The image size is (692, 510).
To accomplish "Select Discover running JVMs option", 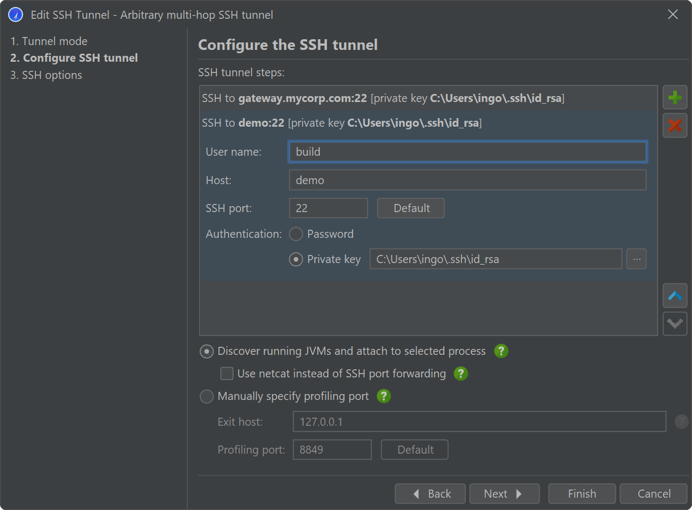I will click(x=207, y=351).
